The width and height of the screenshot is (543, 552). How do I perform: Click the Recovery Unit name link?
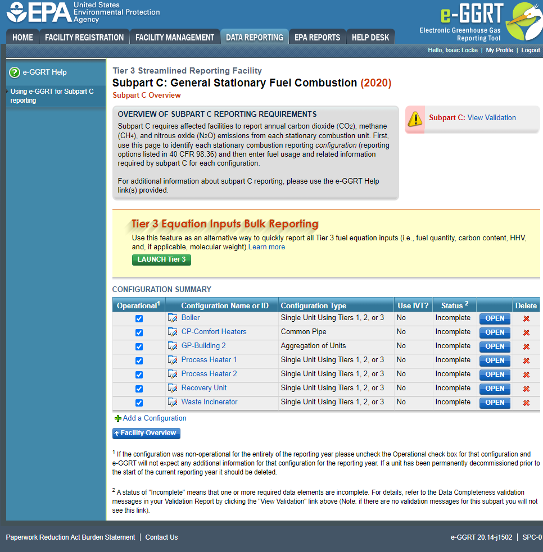tap(203, 388)
